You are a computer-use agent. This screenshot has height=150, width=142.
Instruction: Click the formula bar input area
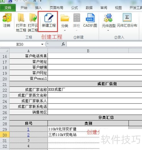(104, 44)
